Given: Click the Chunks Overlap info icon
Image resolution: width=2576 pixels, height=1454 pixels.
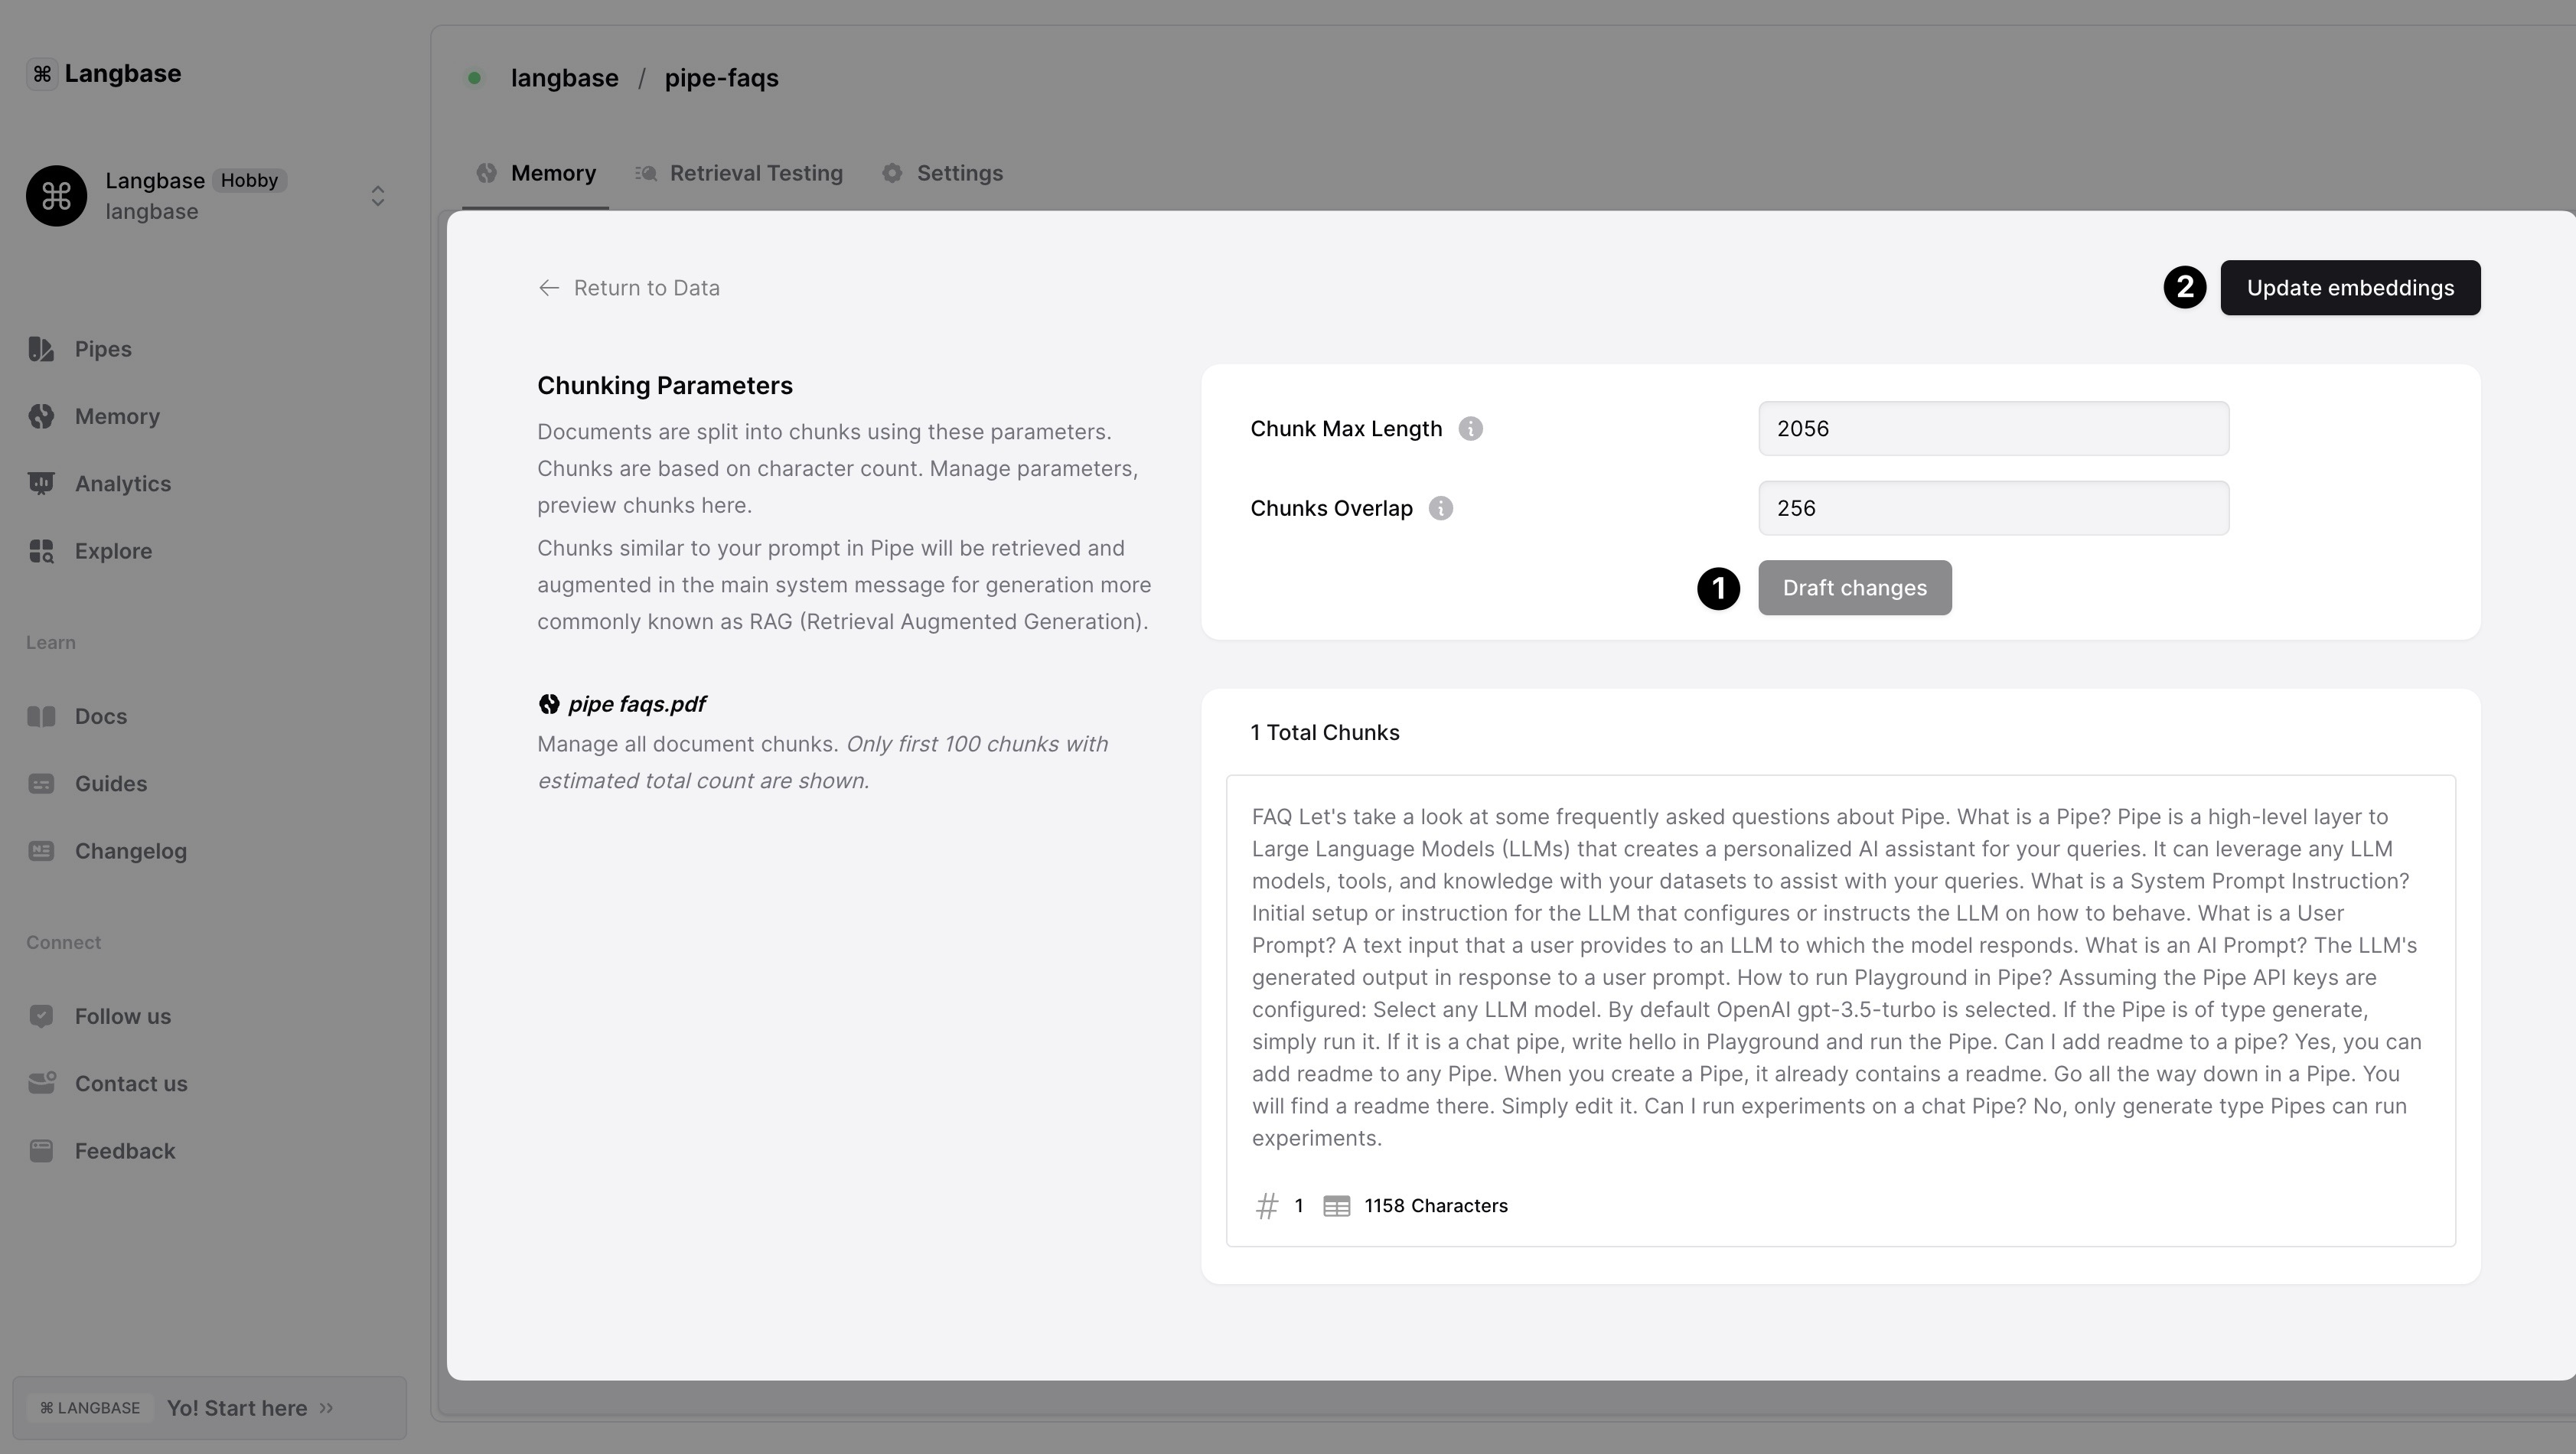Looking at the screenshot, I should coord(1440,508).
